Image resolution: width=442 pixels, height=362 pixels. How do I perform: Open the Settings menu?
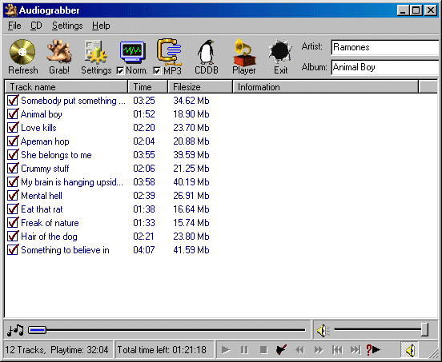click(x=67, y=26)
